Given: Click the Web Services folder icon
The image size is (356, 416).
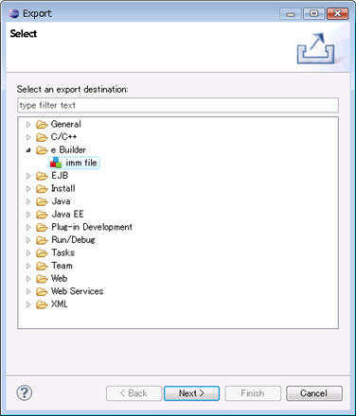Looking at the screenshot, I should pos(42,292).
